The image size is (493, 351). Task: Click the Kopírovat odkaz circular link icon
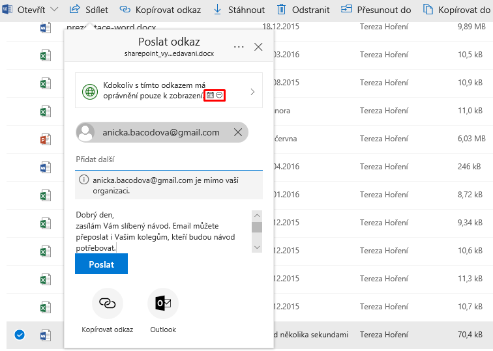pos(107,303)
